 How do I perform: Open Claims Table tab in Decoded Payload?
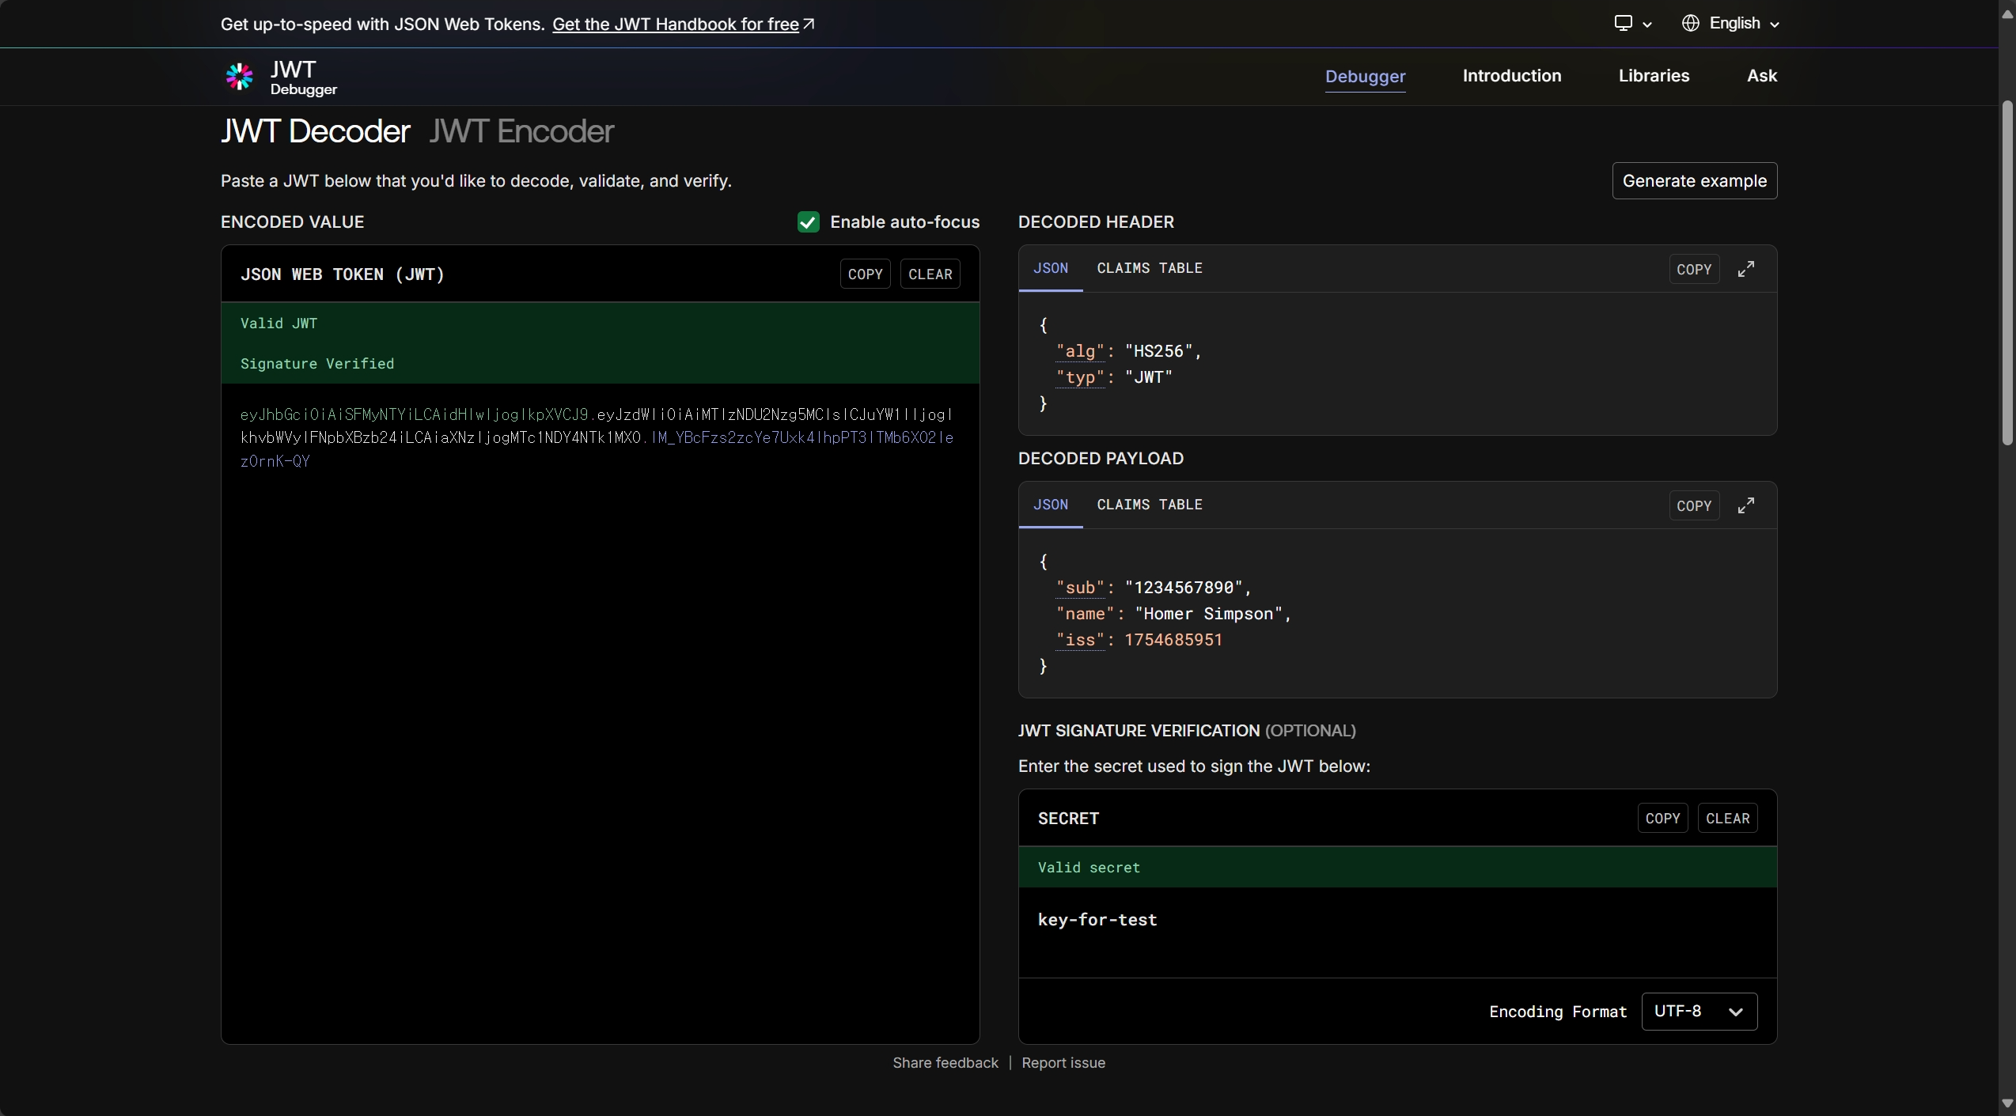[1149, 505]
